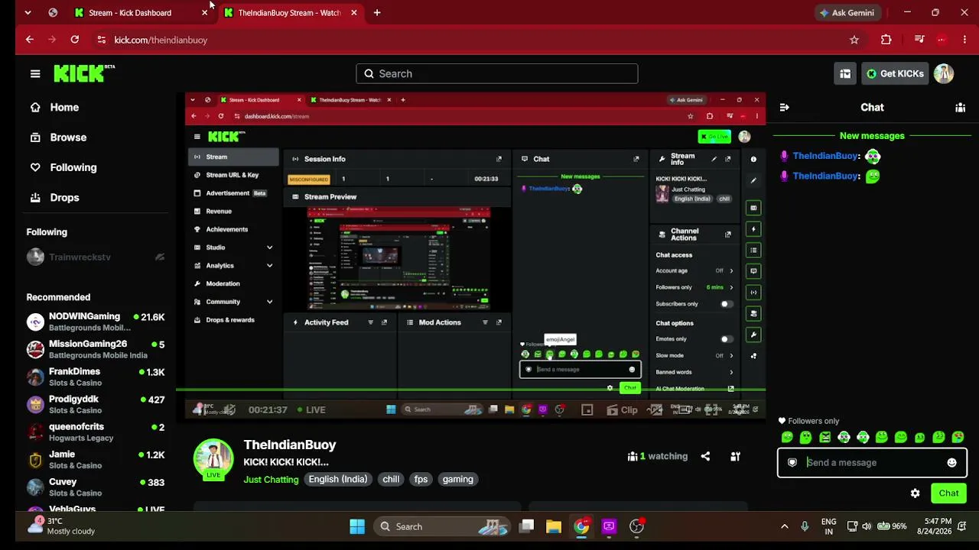
Task: Open the profile avatar menu in Kick header
Action: click(x=944, y=73)
